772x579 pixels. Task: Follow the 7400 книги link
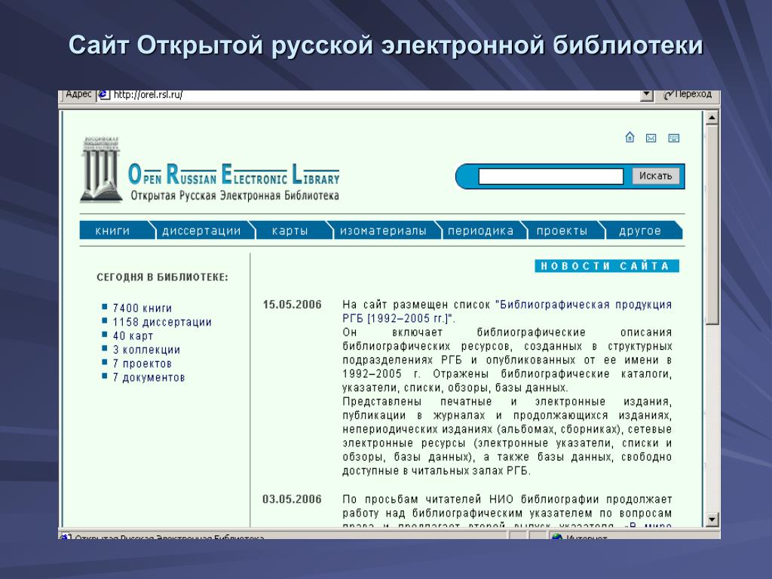tap(142, 308)
